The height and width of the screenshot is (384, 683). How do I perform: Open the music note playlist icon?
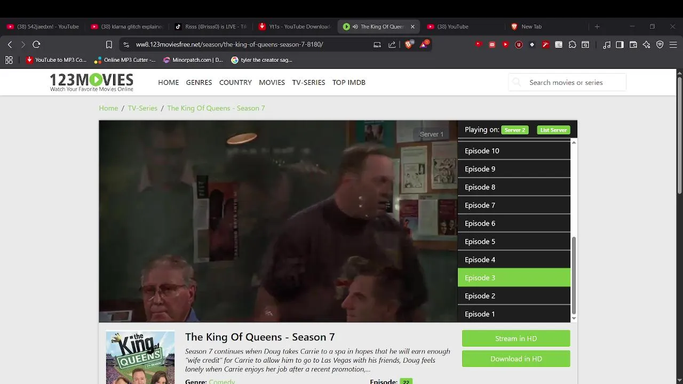(607, 45)
